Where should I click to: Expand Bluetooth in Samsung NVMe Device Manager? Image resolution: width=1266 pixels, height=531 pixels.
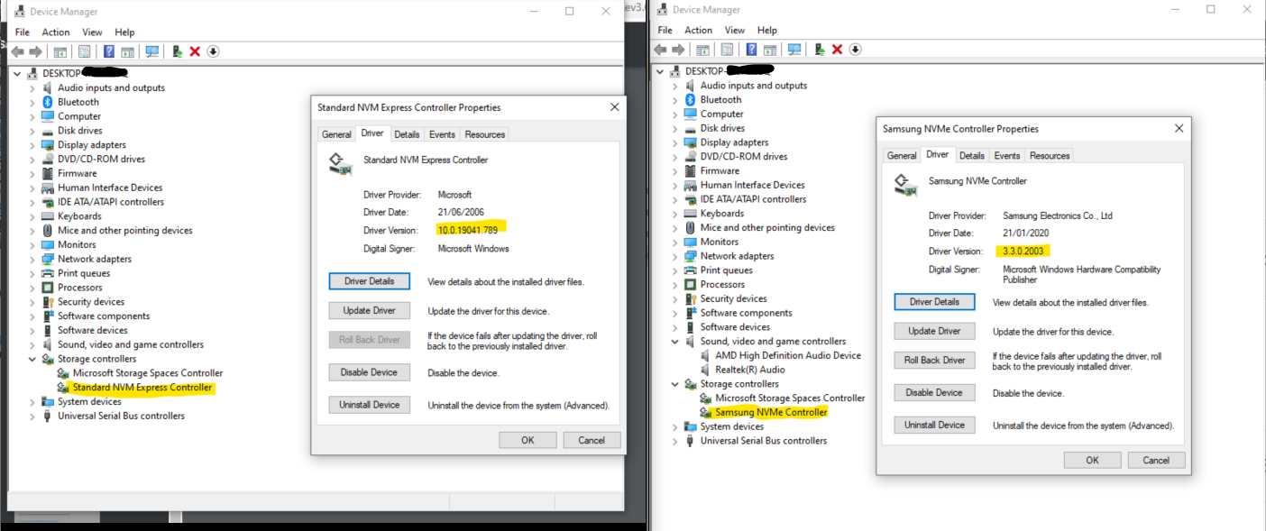[x=675, y=100]
